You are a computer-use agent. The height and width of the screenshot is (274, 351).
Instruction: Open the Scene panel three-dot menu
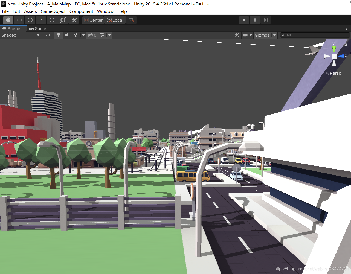coord(346,28)
